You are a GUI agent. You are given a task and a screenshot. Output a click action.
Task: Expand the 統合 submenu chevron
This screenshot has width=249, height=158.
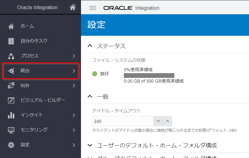point(74,71)
